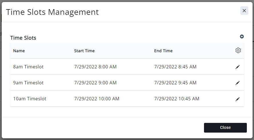Edit the 9am Timeslot with pencil icon
The height and width of the screenshot is (140, 254).
click(237, 83)
